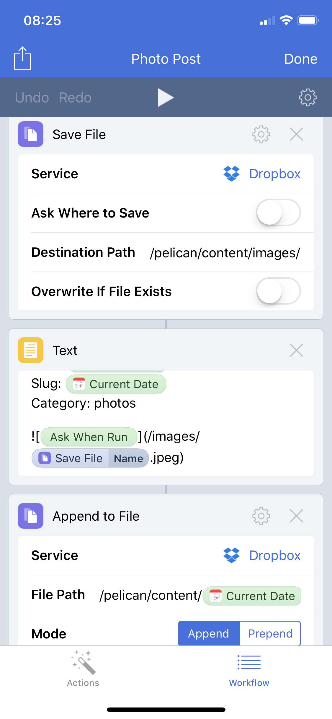Screen dimensions: 332x719
Task: Open Append to File settings gear
Action: (x=261, y=516)
